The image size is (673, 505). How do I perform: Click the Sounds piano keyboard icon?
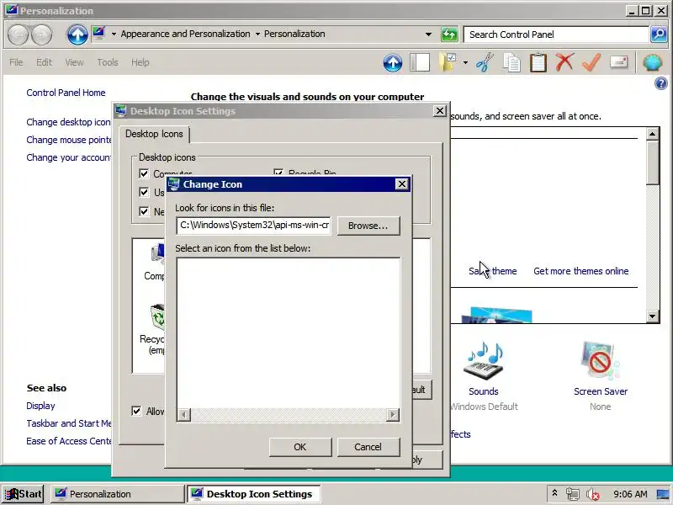click(484, 361)
